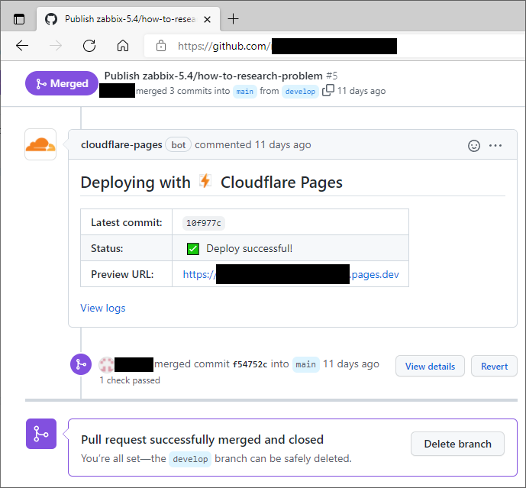Open merged commit f54752c

250,364
